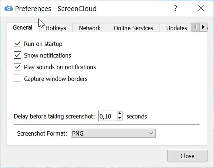Click the question mark help button

[x=175, y=9]
